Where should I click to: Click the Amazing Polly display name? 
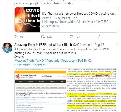click(x=43, y=45)
